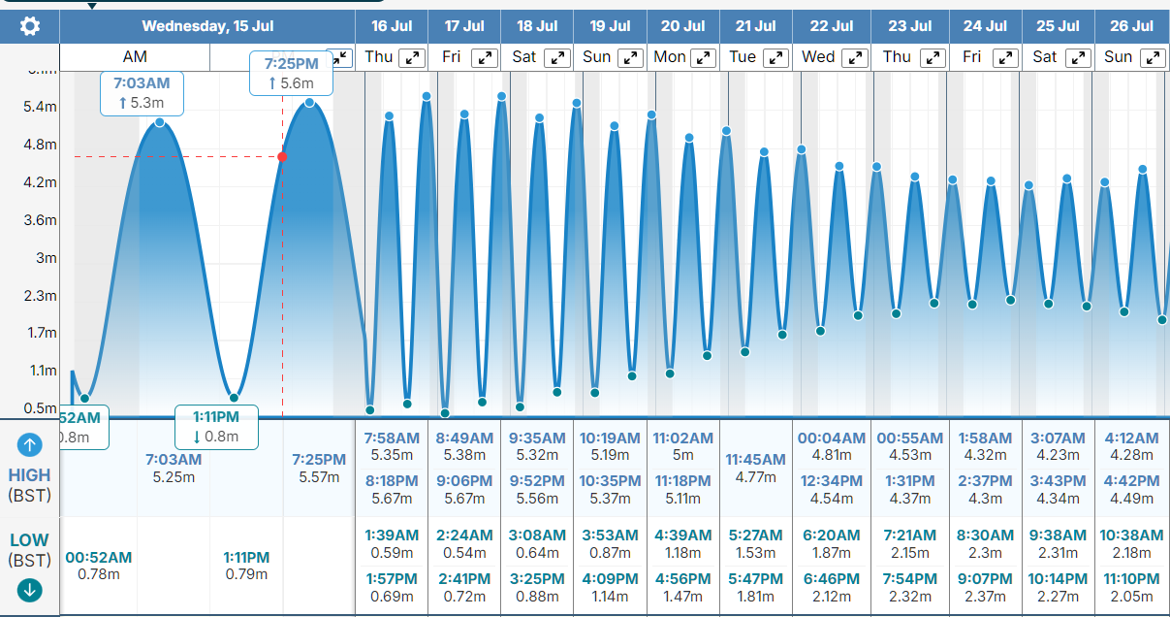
Task: Click the 10:19AM 5.19m table entry
Action: click(610, 446)
